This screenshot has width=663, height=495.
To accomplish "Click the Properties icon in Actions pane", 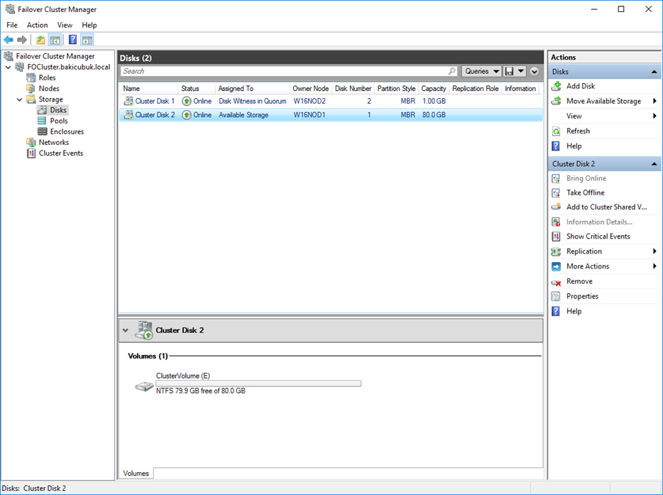I will pyautogui.click(x=556, y=297).
